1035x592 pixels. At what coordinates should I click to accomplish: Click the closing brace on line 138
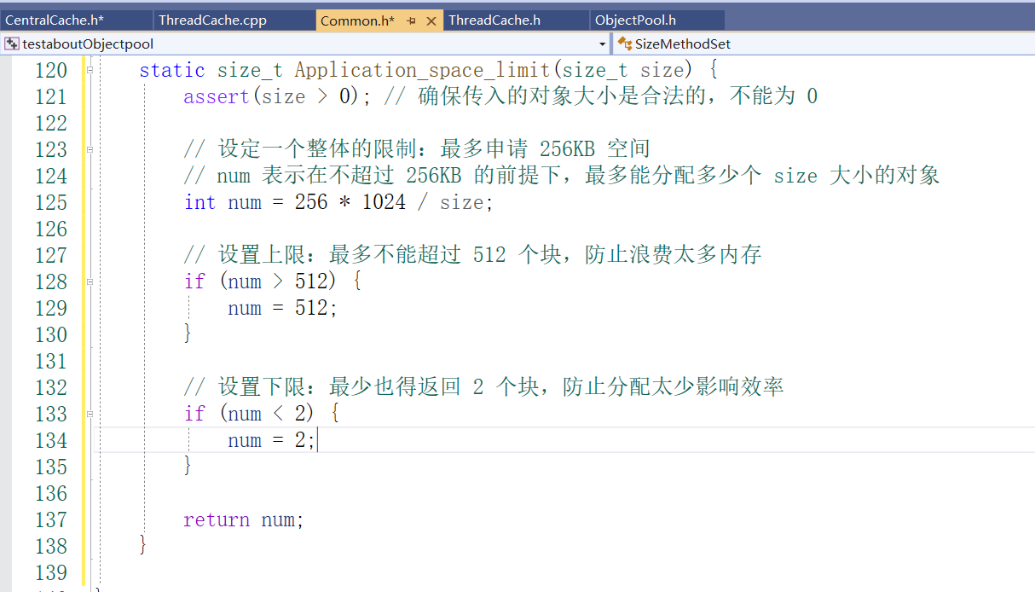[x=143, y=544]
